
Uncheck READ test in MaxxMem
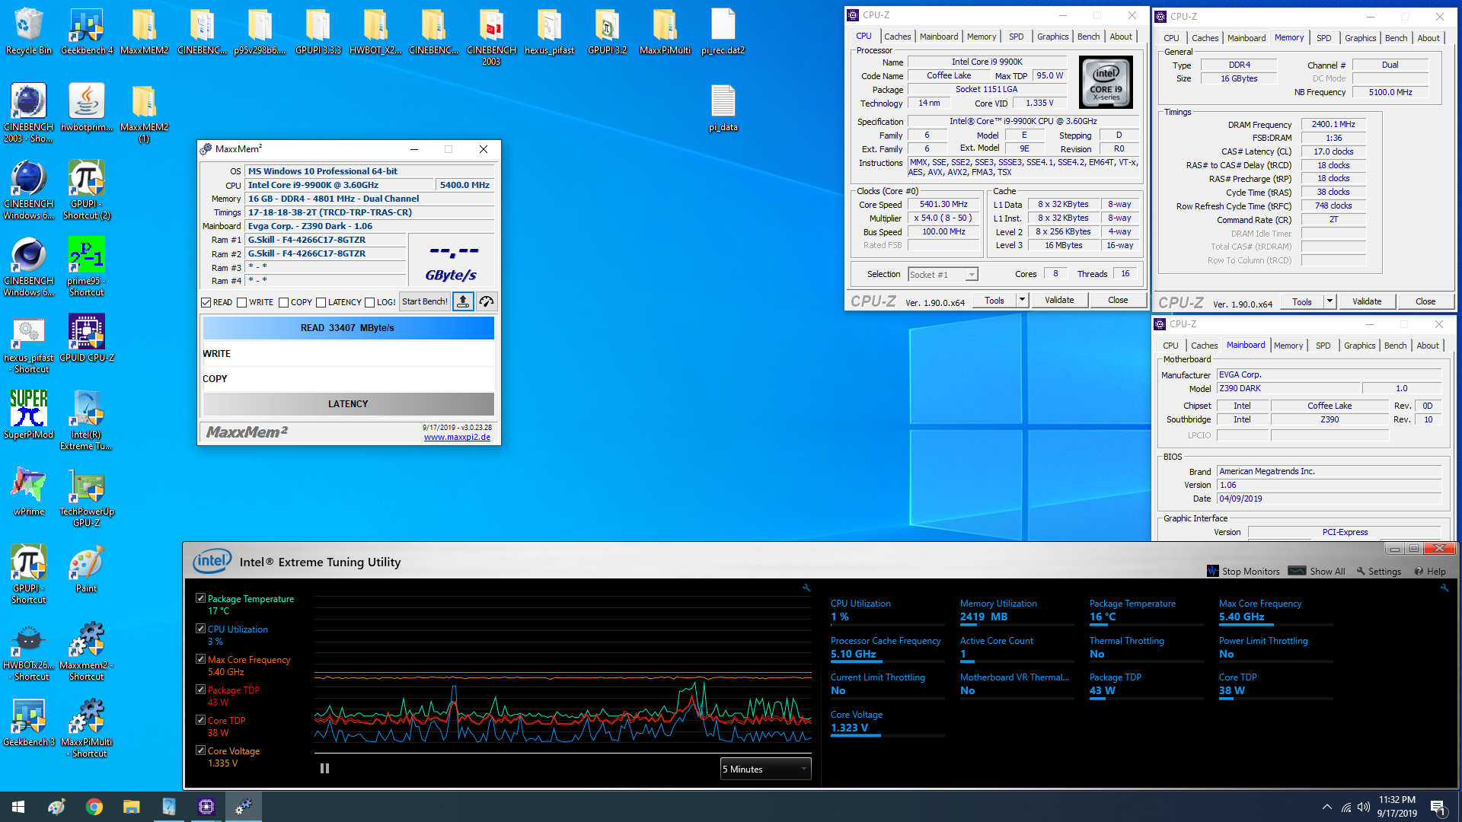click(206, 302)
